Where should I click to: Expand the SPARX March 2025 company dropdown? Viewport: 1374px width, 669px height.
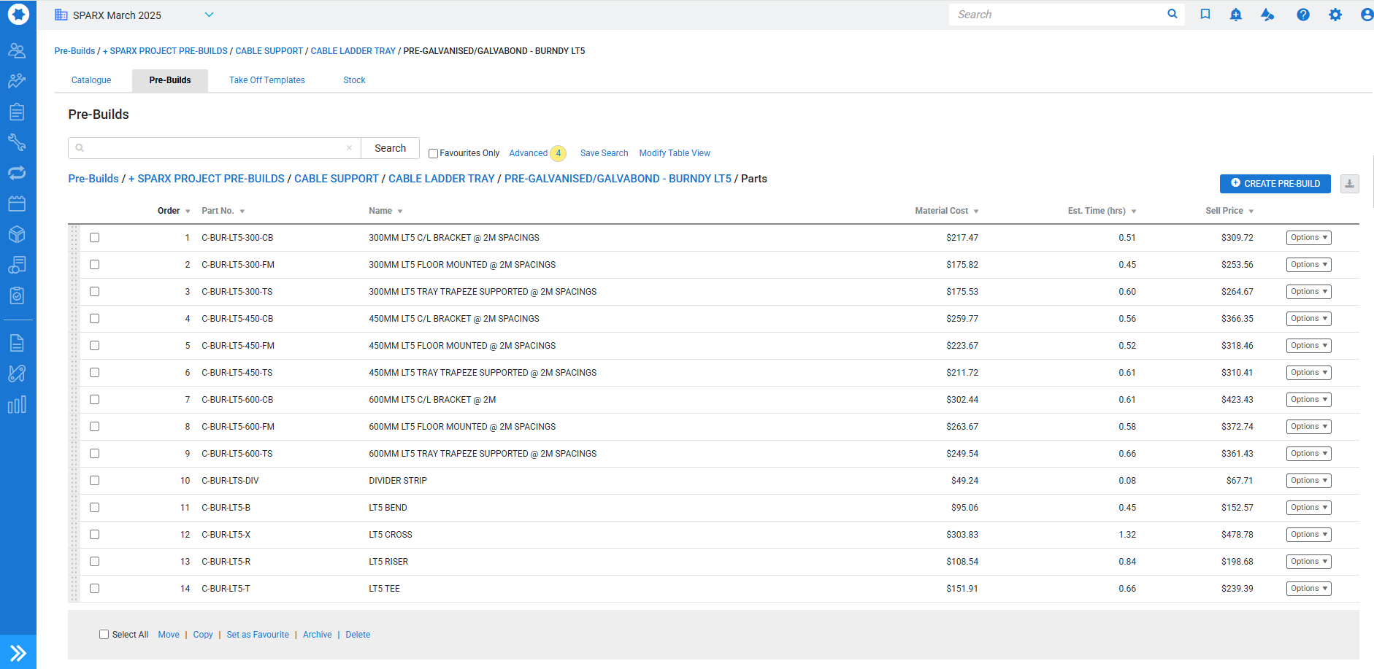(x=209, y=15)
